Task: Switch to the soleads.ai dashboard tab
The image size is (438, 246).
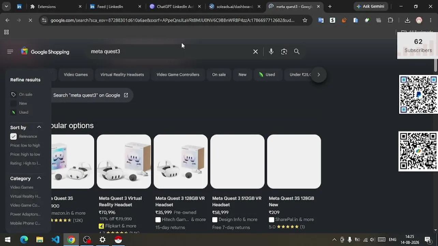Action: coord(235,6)
